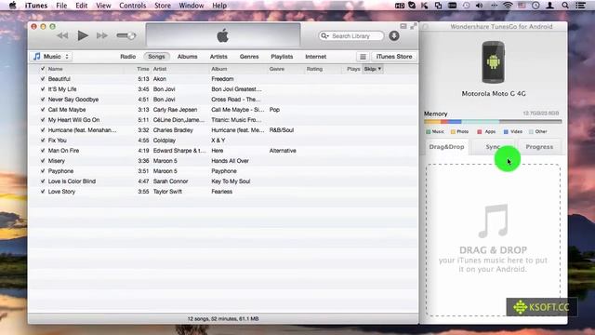595x335 pixels.
Task: Uncheck the Beautiful song checkbox
Action: 43,79
